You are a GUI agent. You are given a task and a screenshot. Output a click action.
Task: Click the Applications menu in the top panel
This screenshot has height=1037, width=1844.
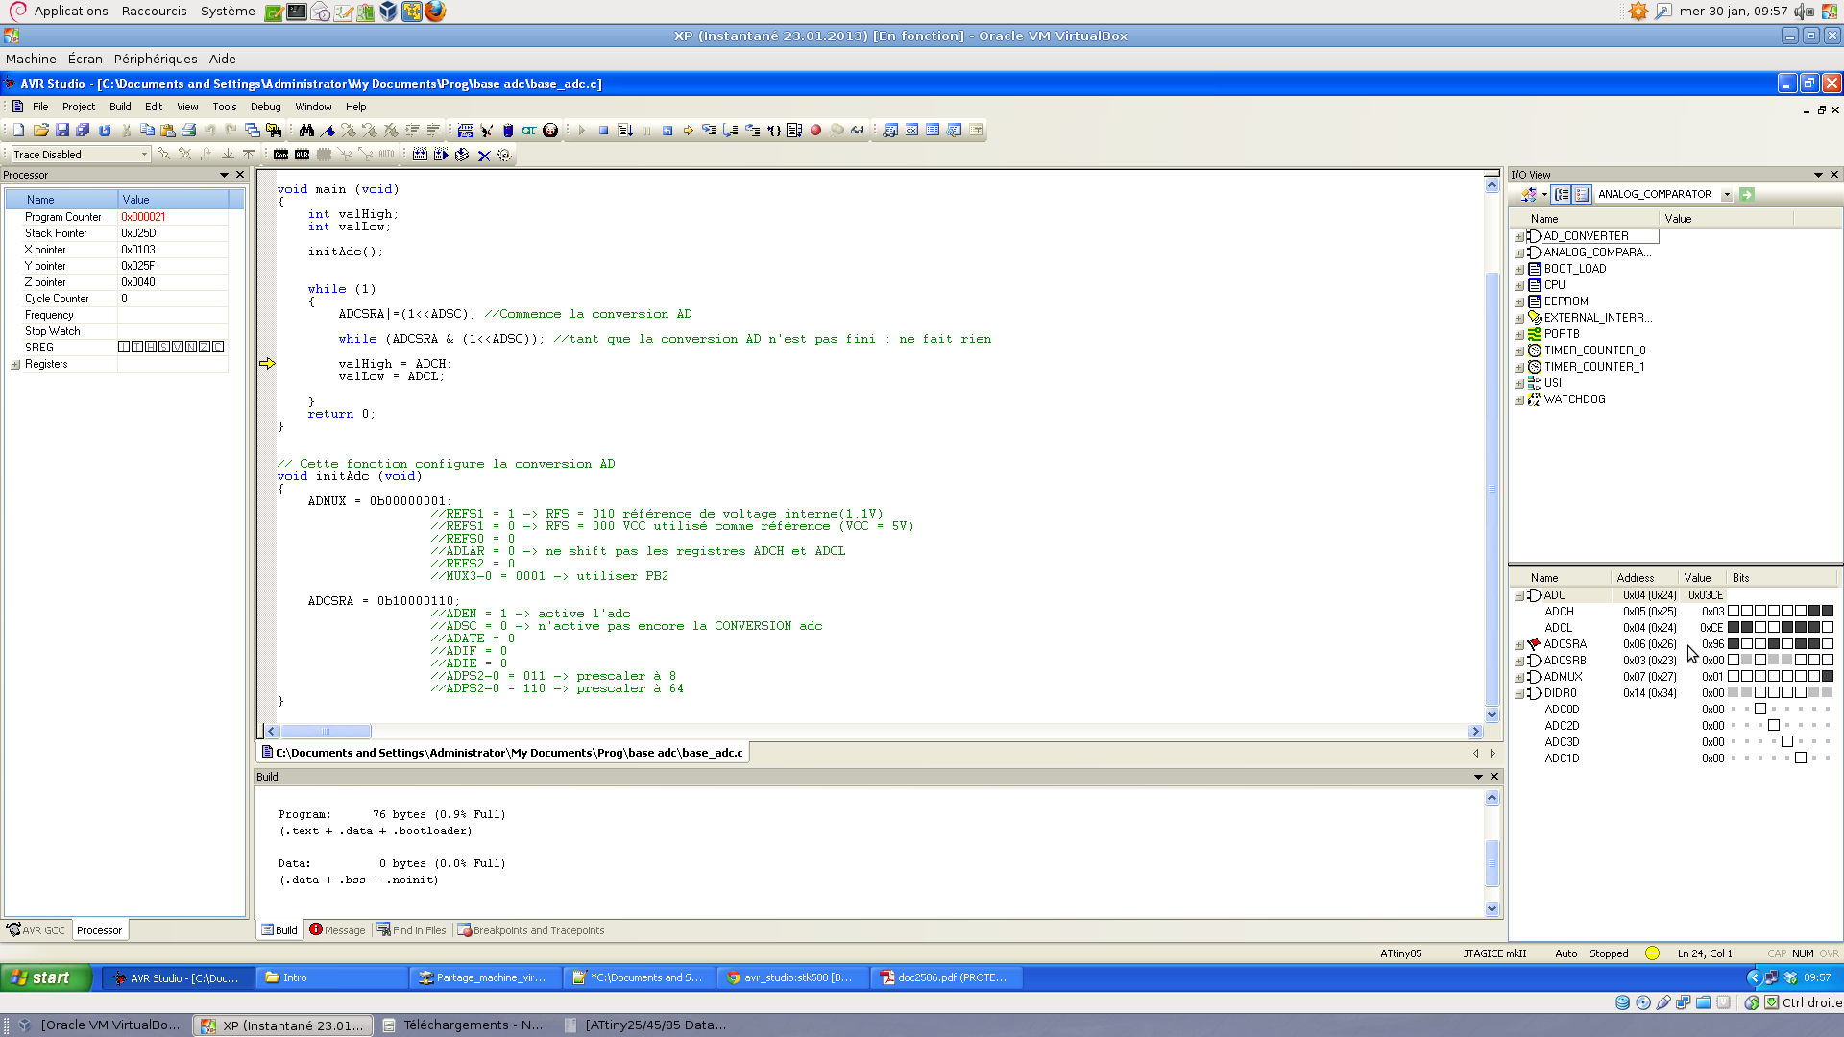pyautogui.click(x=71, y=12)
